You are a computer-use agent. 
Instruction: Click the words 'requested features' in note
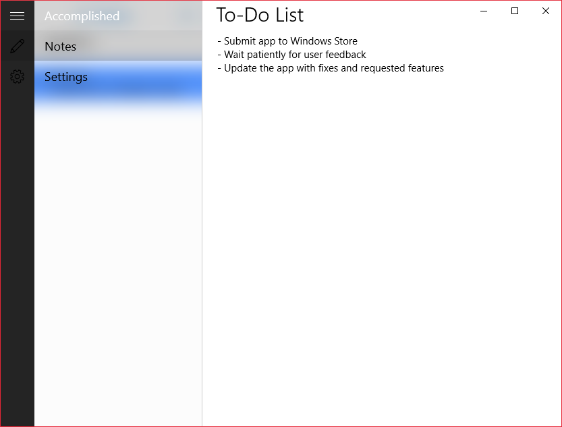click(402, 68)
